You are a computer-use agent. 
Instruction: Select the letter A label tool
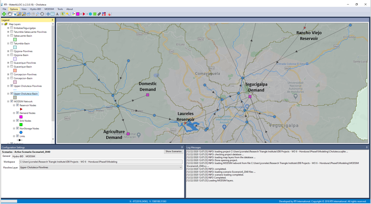pyautogui.click(x=57, y=14)
